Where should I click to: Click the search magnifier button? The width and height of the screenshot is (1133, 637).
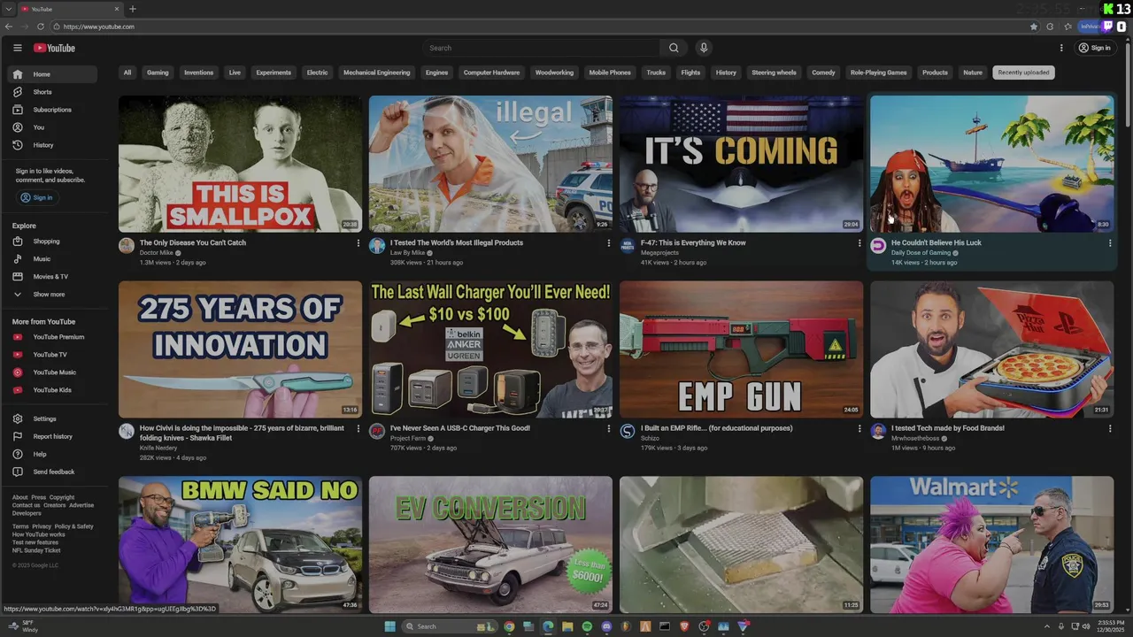pos(674,48)
